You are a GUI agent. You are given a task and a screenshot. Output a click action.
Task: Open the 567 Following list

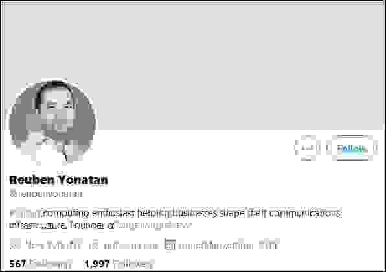41,264
